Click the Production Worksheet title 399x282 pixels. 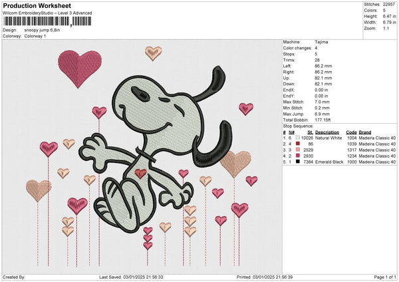pyautogui.click(x=33, y=5)
